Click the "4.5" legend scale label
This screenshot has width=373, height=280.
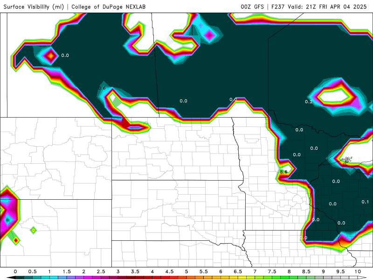click(x=169, y=272)
